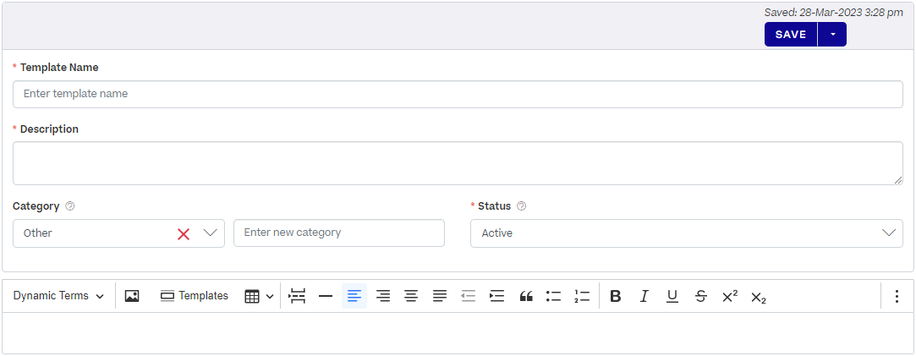
Task: Justify the text alignment
Action: point(440,296)
